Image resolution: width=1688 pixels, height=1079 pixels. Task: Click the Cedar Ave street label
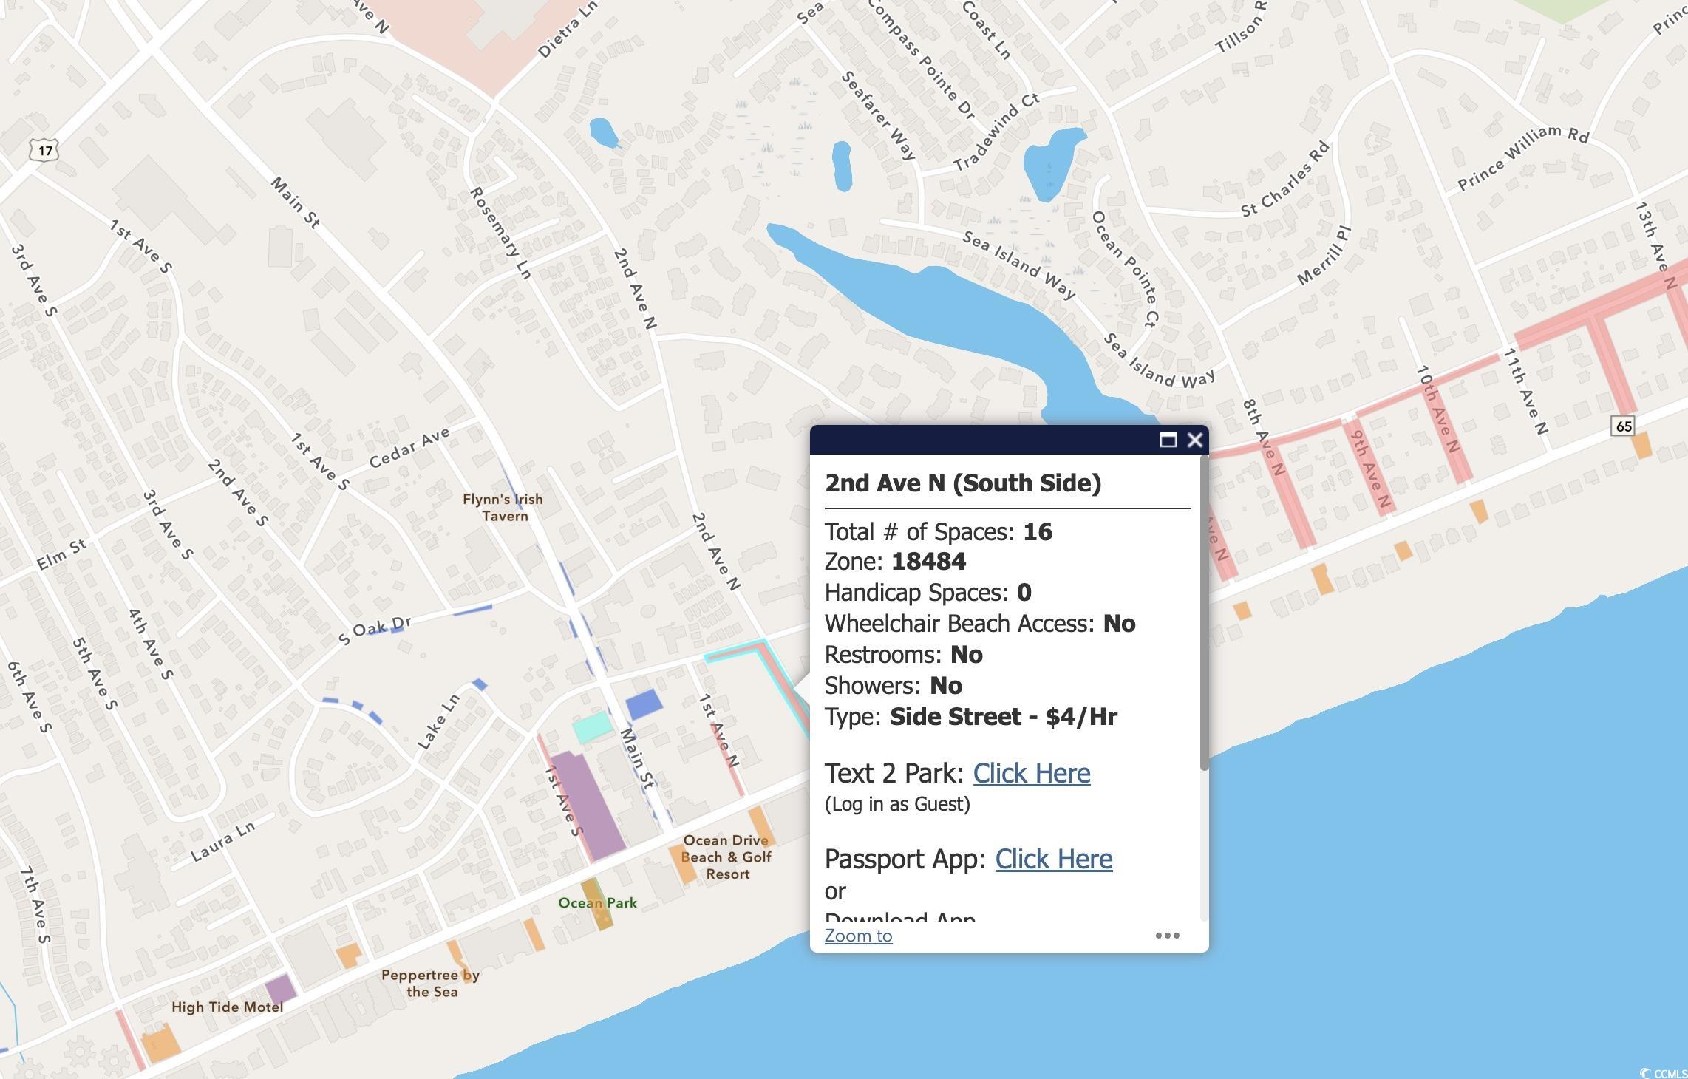tap(409, 448)
